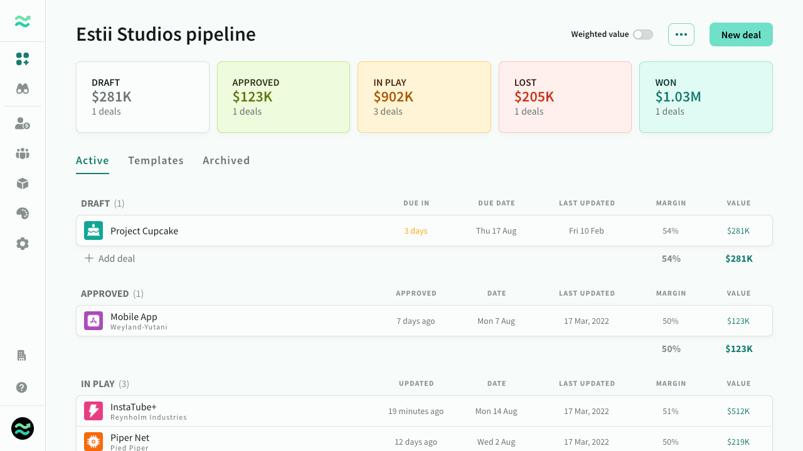
Task: Click the bold $281K Draft total
Action: [x=739, y=258]
